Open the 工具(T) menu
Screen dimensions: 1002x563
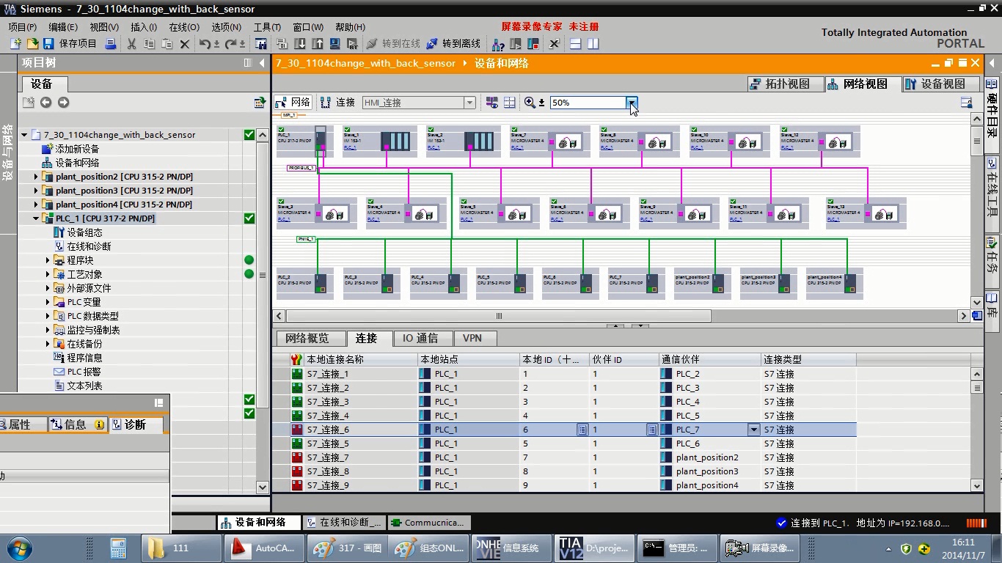[x=267, y=26]
